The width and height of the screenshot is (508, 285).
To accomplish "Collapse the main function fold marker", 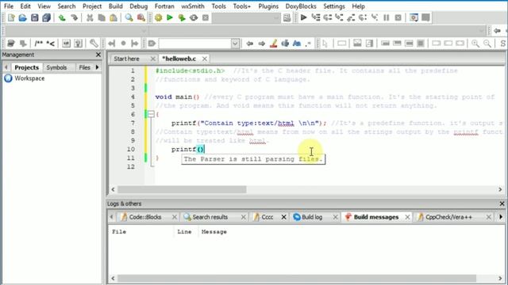I will pyautogui.click(x=151, y=114).
